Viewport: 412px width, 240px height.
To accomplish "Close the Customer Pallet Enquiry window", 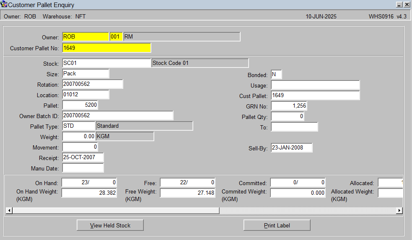I will (406, 5).
